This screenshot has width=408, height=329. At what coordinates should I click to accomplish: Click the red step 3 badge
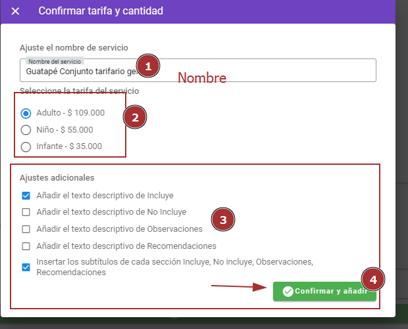click(x=223, y=220)
